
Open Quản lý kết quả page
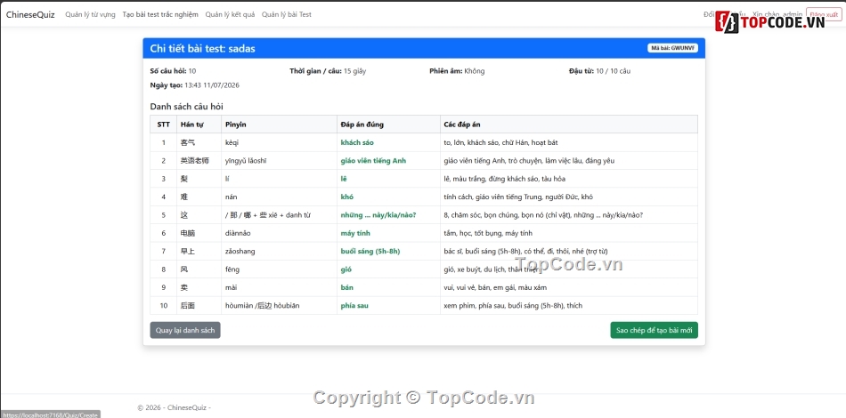[x=230, y=14]
